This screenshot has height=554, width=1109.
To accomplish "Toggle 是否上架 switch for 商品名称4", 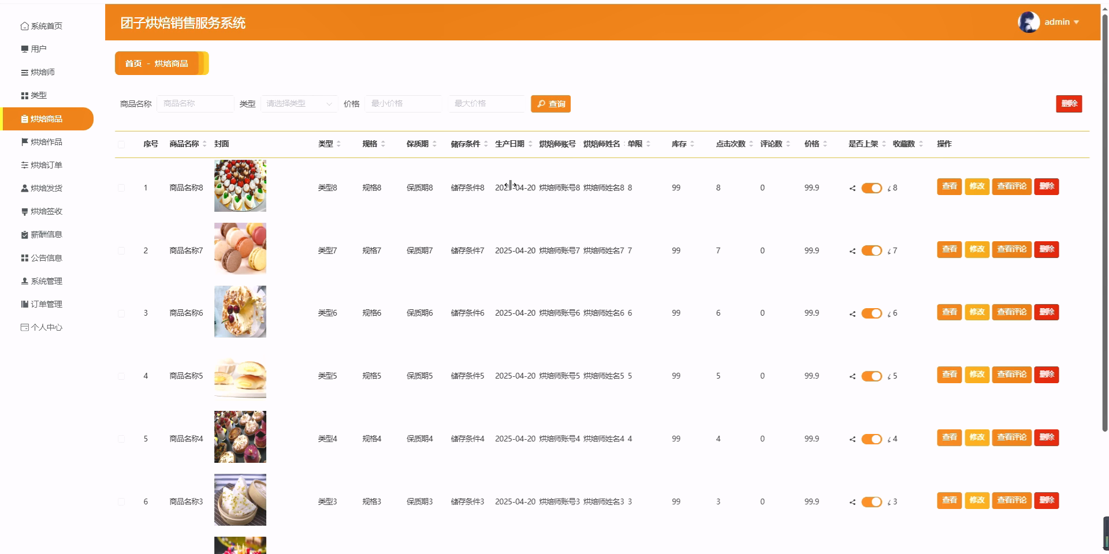I will [x=871, y=439].
